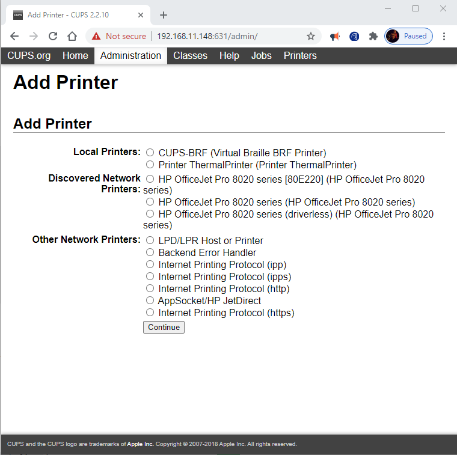Click the Not secure warning icon

click(x=96, y=36)
